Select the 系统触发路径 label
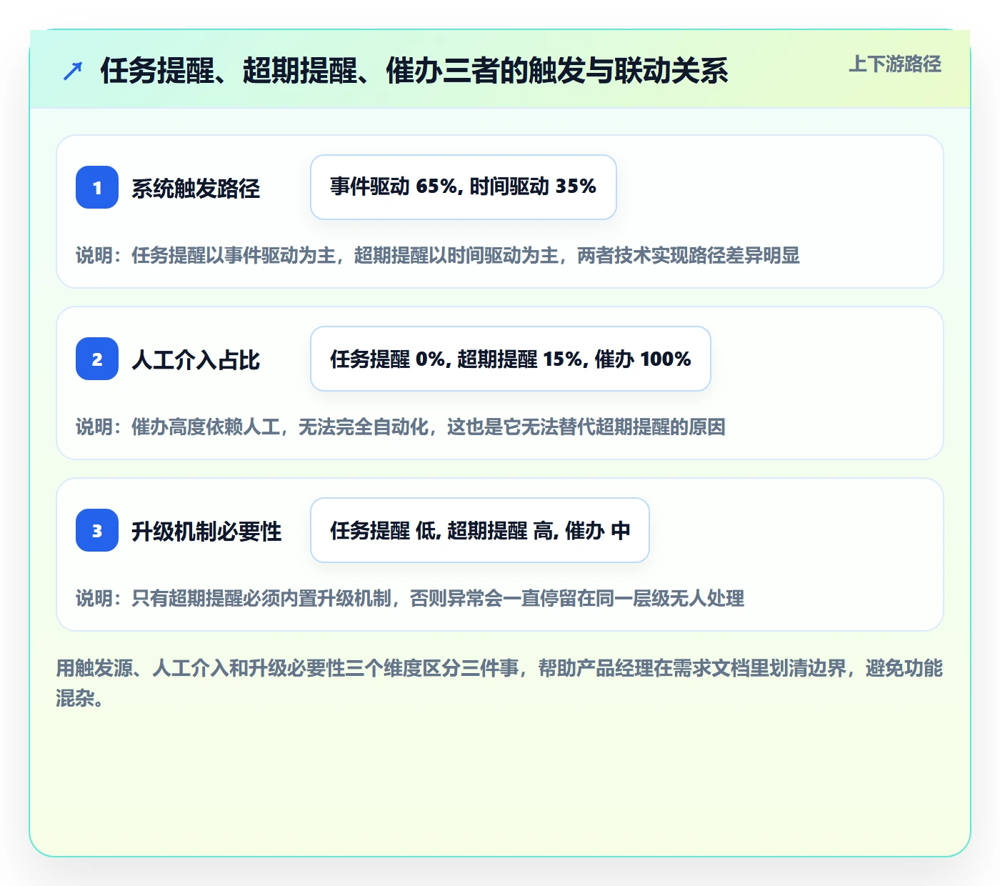 [x=196, y=189]
